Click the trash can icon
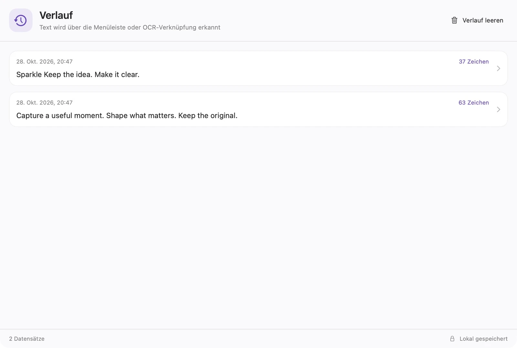 click(454, 20)
